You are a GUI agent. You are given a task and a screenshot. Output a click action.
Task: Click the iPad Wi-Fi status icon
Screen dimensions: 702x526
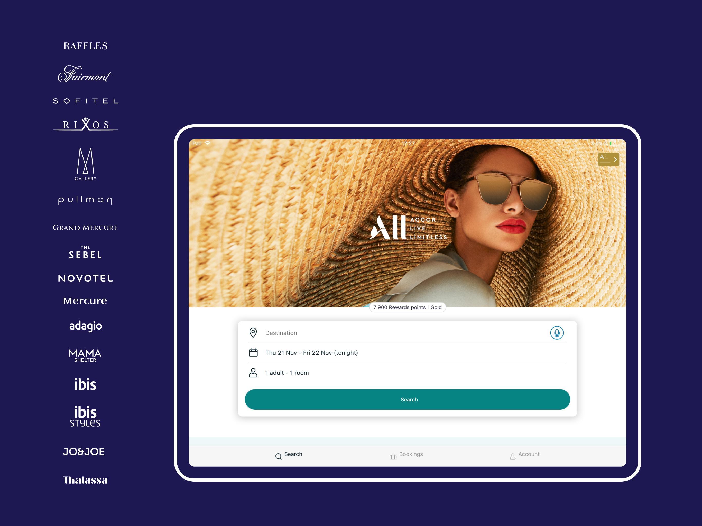pos(207,143)
